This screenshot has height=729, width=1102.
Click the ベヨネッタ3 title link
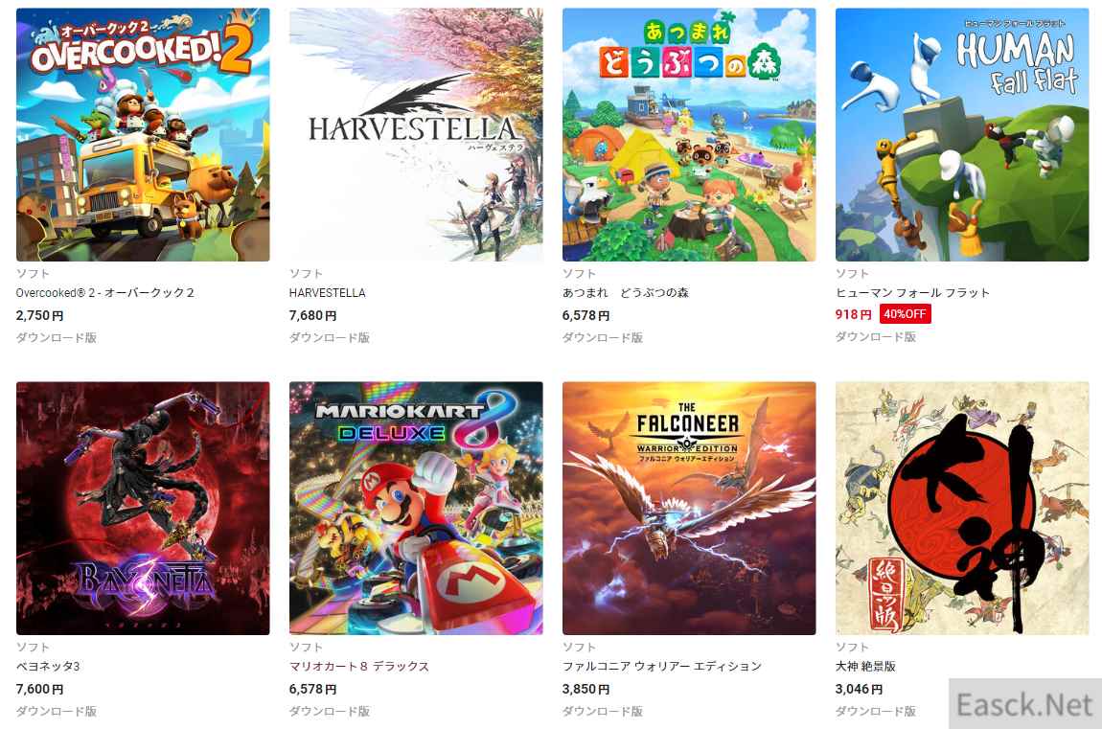point(49,667)
